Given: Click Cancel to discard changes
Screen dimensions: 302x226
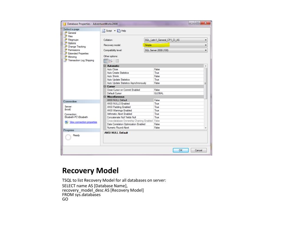Looking at the screenshot, I should pyautogui.click(x=198, y=150).
